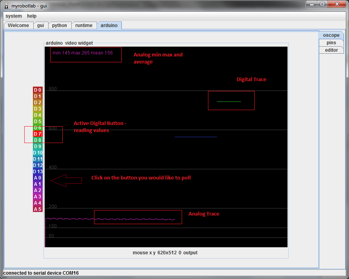Start polling digital pin D 11
This screenshot has height=279, width=349.
coord(38,159)
